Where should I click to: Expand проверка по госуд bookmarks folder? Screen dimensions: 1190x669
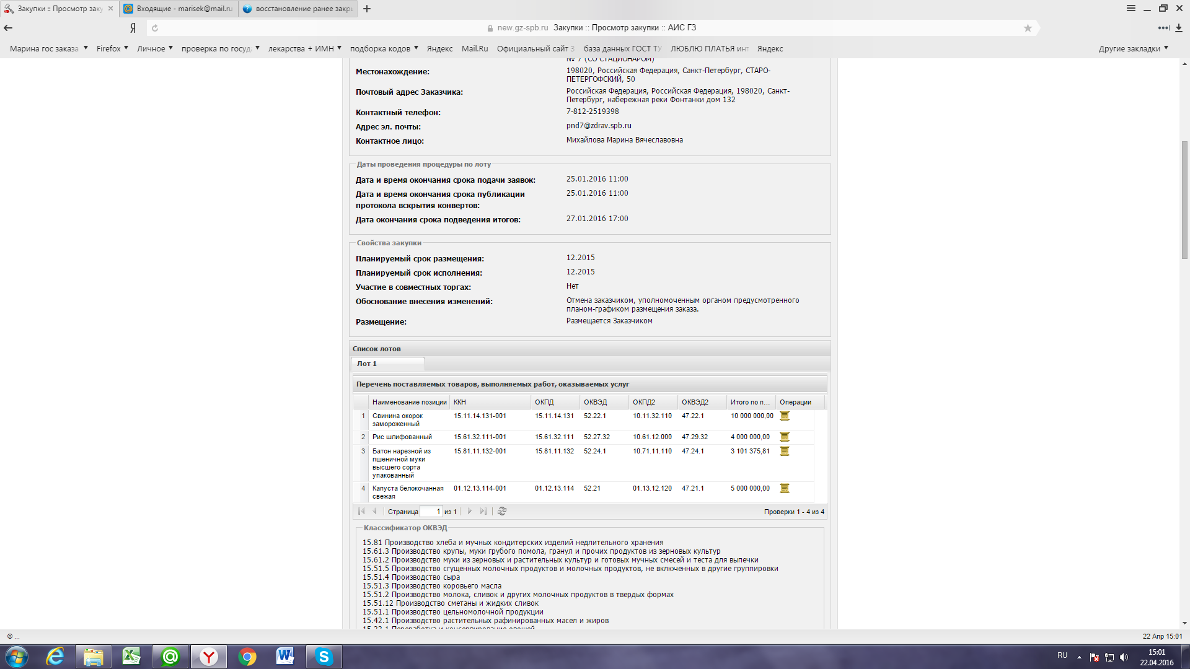[221, 48]
